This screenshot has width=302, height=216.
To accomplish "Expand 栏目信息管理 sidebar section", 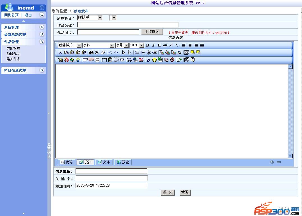I will click(24, 71).
